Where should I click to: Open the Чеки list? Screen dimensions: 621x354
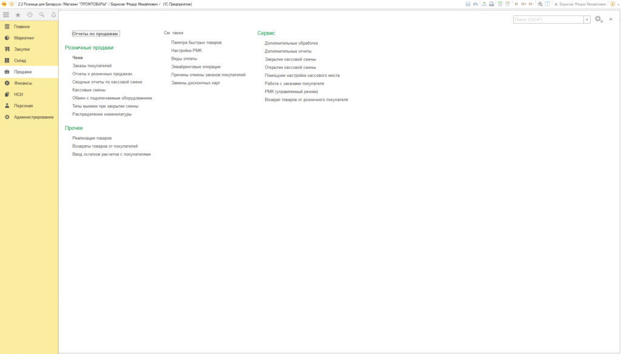[77, 57]
